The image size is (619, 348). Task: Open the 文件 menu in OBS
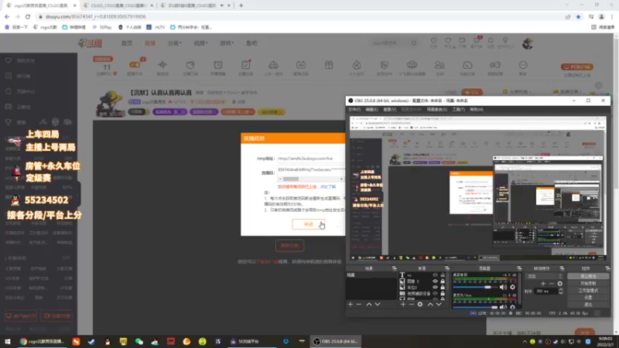click(x=354, y=109)
